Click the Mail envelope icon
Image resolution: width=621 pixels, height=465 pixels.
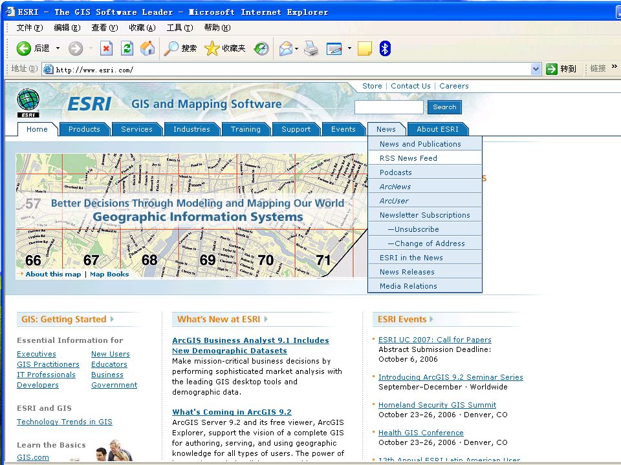(285, 48)
